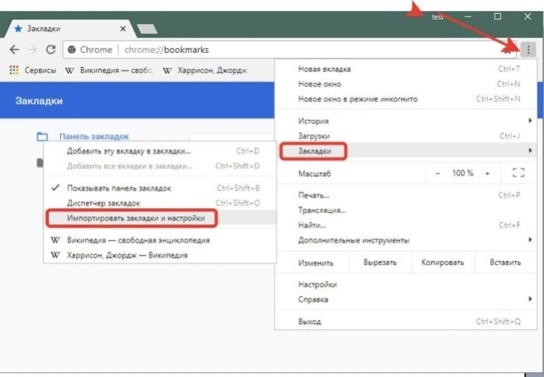Close the Закладки tab

123,29
